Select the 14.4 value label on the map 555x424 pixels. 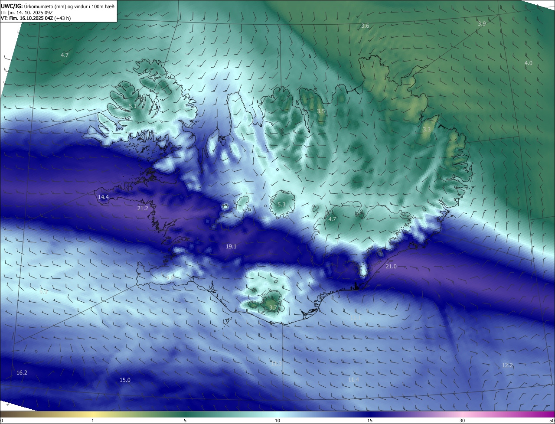coord(103,197)
